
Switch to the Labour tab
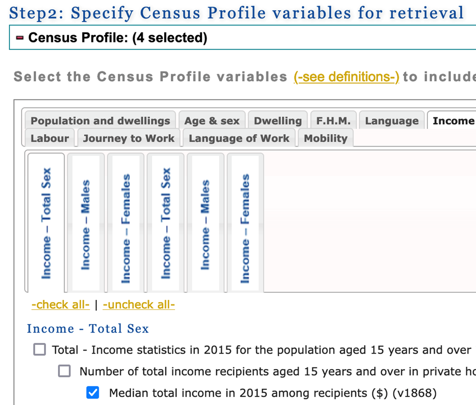[x=49, y=138]
